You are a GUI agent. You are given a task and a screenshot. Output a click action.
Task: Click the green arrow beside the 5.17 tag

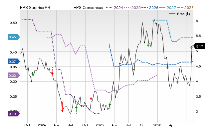192,47
